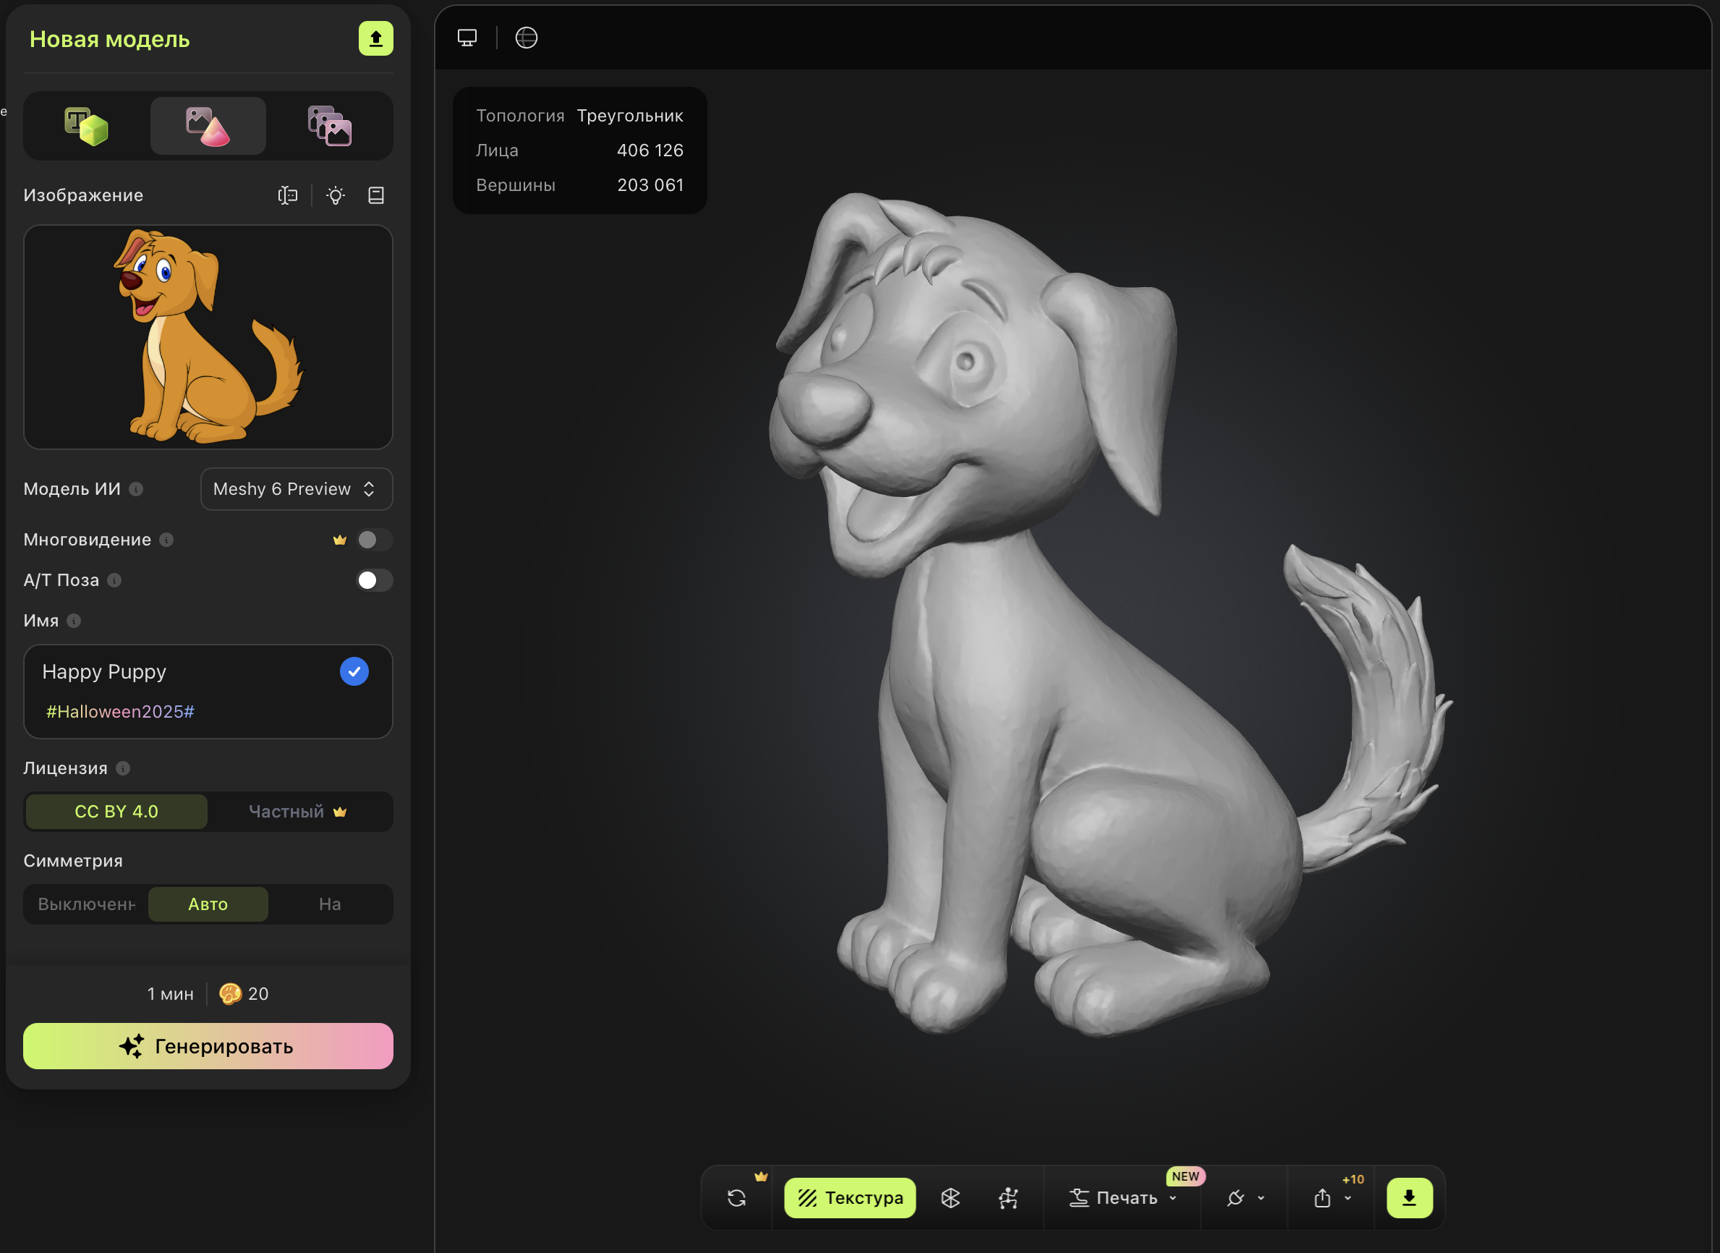1720x1253 pixels.
Task: Click the Текстура button
Action: point(849,1197)
